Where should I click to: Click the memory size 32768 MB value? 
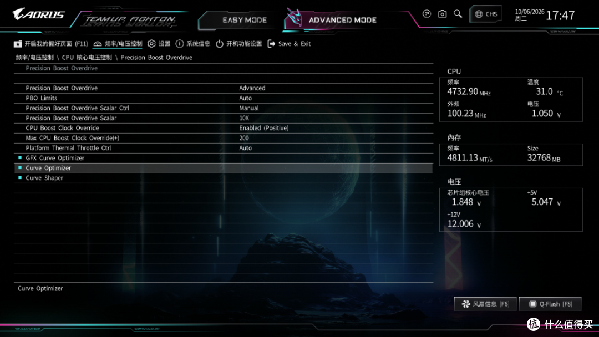pos(544,157)
